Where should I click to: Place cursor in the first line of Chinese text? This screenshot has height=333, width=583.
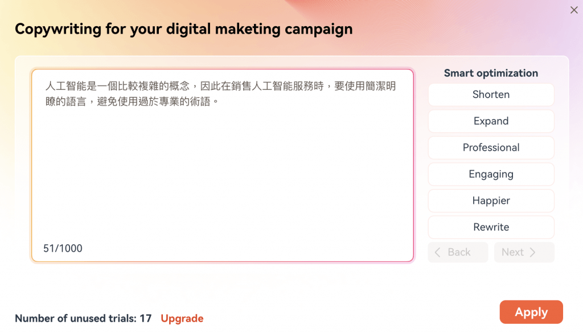[x=220, y=86]
